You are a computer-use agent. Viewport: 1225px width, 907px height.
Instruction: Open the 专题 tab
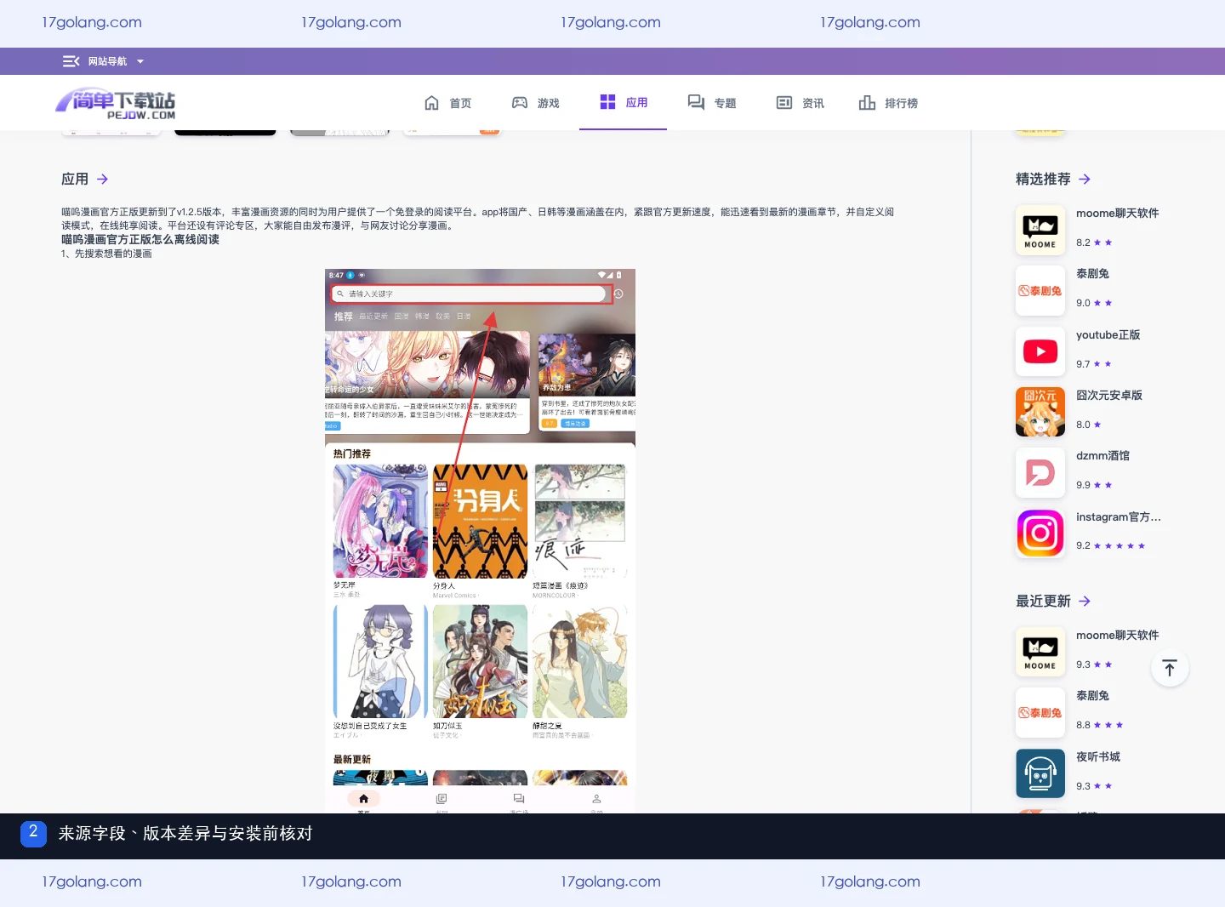[x=726, y=103]
